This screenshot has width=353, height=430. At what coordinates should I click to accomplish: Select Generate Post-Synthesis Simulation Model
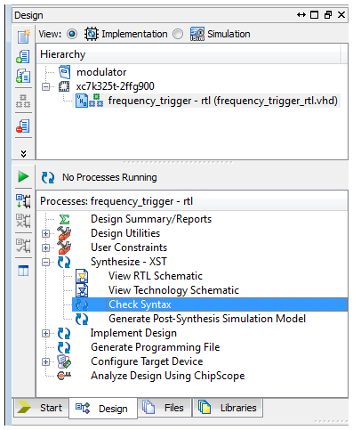click(207, 319)
